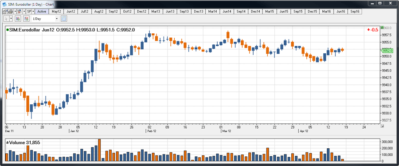Open the dropdown arrow next to printer
Viewport: 399px width, 166px height.
pos(15,12)
